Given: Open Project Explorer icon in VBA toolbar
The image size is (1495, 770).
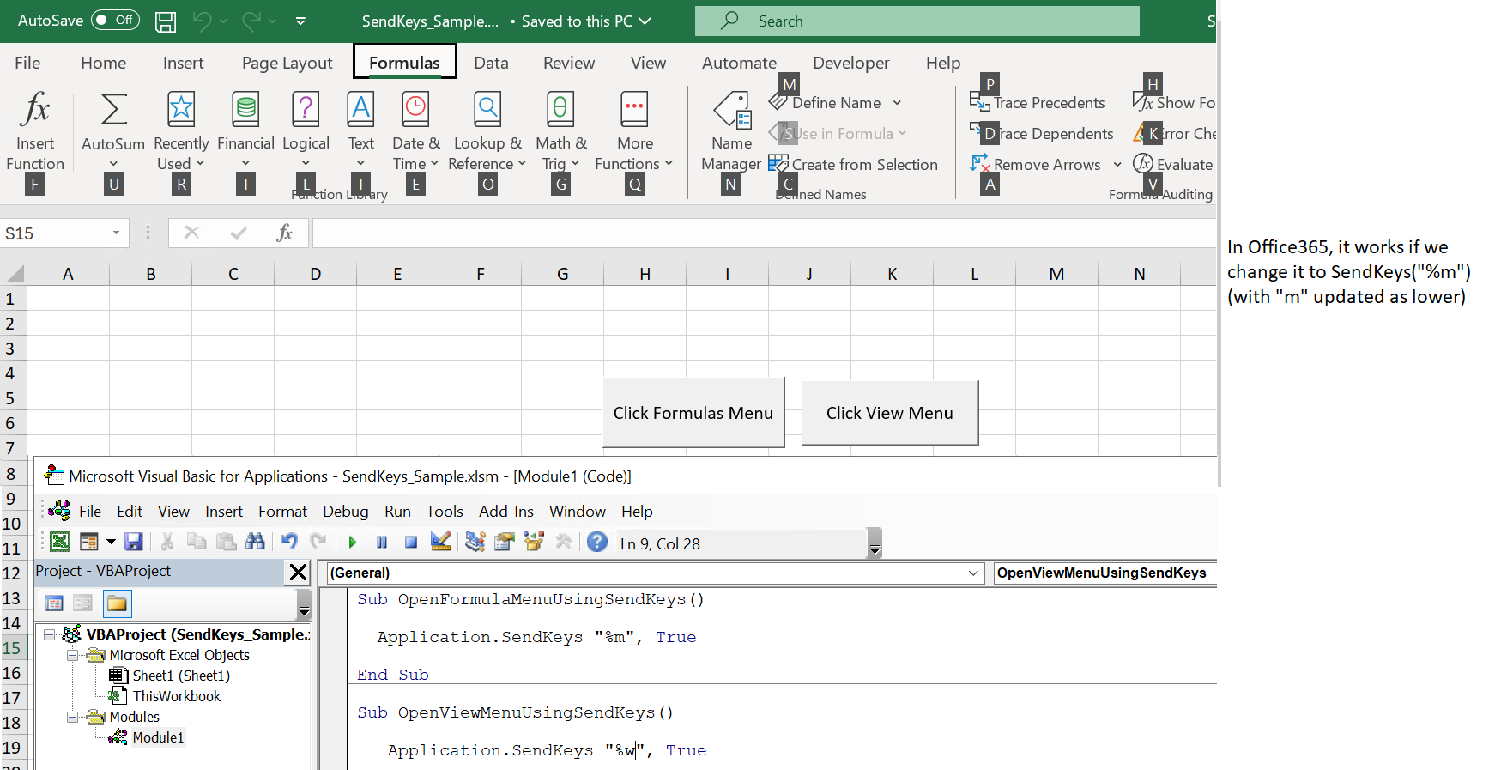Looking at the screenshot, I should tap(475, 542).
